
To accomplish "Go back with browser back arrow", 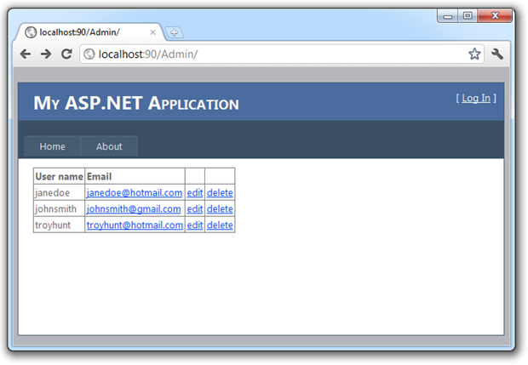I will click(26, 54).
